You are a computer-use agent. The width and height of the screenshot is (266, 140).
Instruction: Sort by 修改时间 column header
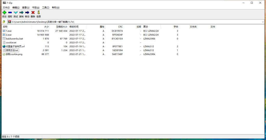[77, 27]
